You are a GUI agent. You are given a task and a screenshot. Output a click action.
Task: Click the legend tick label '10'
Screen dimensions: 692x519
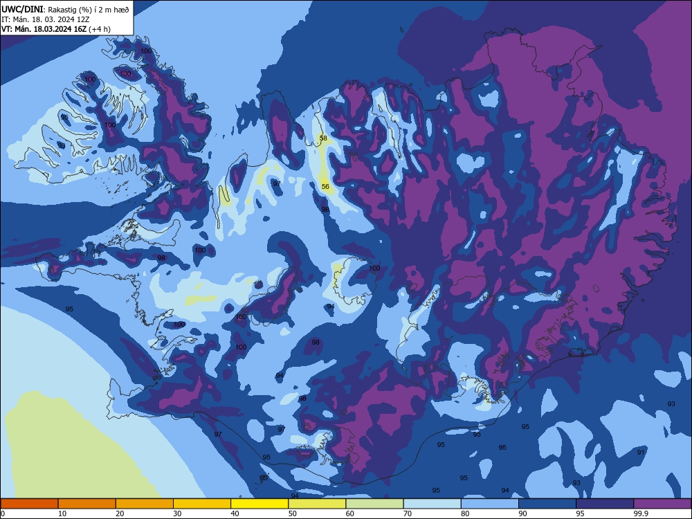click(62, 513)
